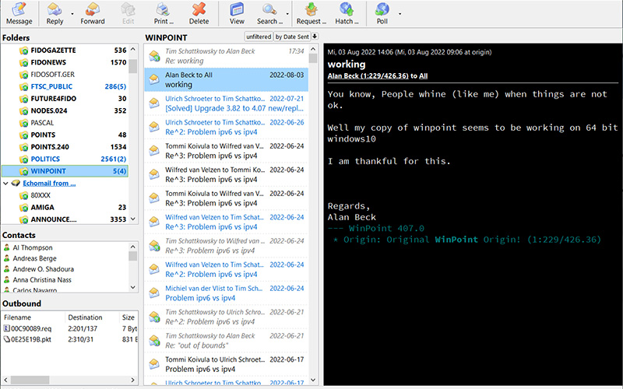Image resolution: width=623 pixels, height=389 pixels.
Task: Click the Folders list scroll up arrow
Action: click(x=132, y=49)
